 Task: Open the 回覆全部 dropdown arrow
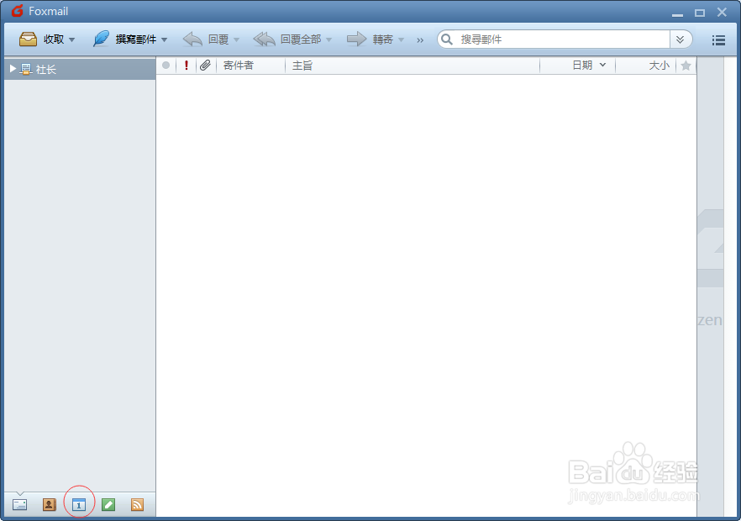[329, 39]
